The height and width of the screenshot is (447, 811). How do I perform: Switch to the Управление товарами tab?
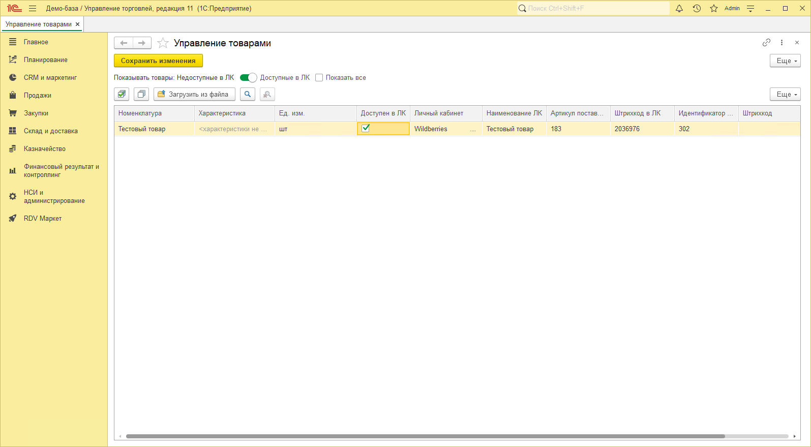[39, 24]
